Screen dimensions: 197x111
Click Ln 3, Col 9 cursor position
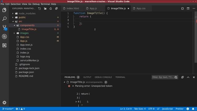click(x=126, y=109)
